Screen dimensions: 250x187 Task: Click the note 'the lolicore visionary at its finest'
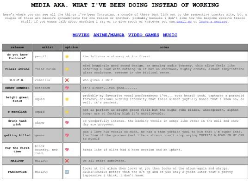tap(116, 56)
